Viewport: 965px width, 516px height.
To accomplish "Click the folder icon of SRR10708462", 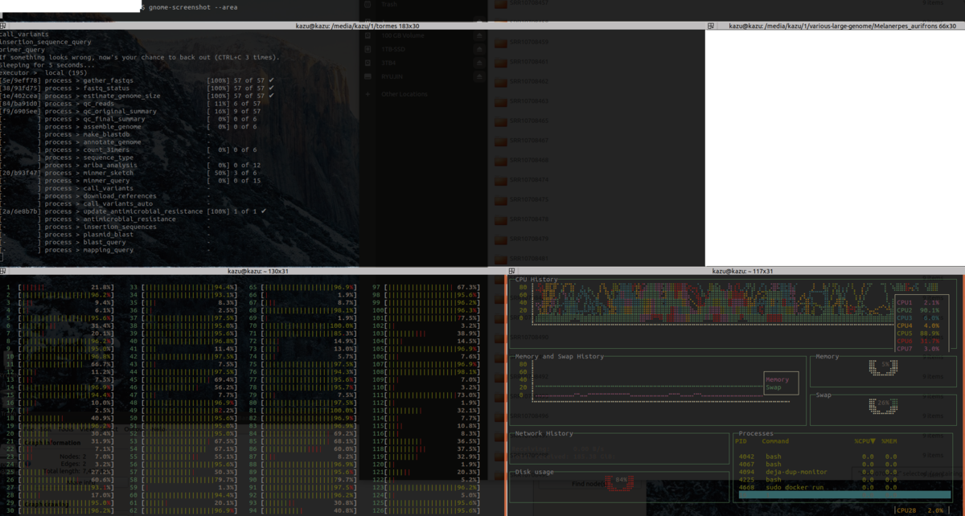I will point(500,81).
